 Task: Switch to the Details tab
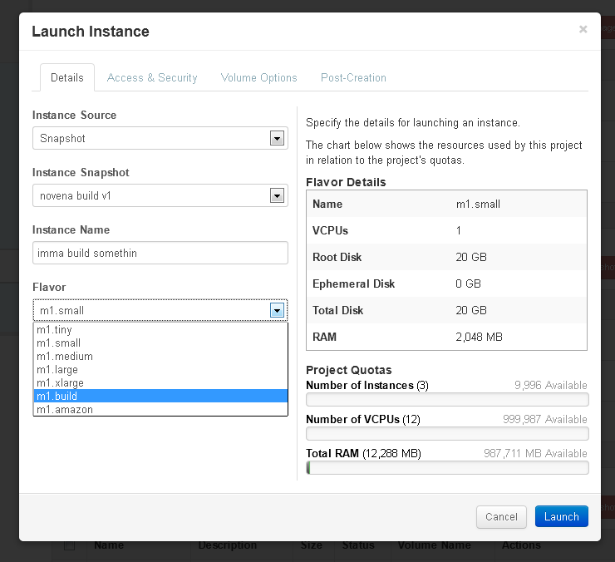pyautogui.click(x=67, y=77)
